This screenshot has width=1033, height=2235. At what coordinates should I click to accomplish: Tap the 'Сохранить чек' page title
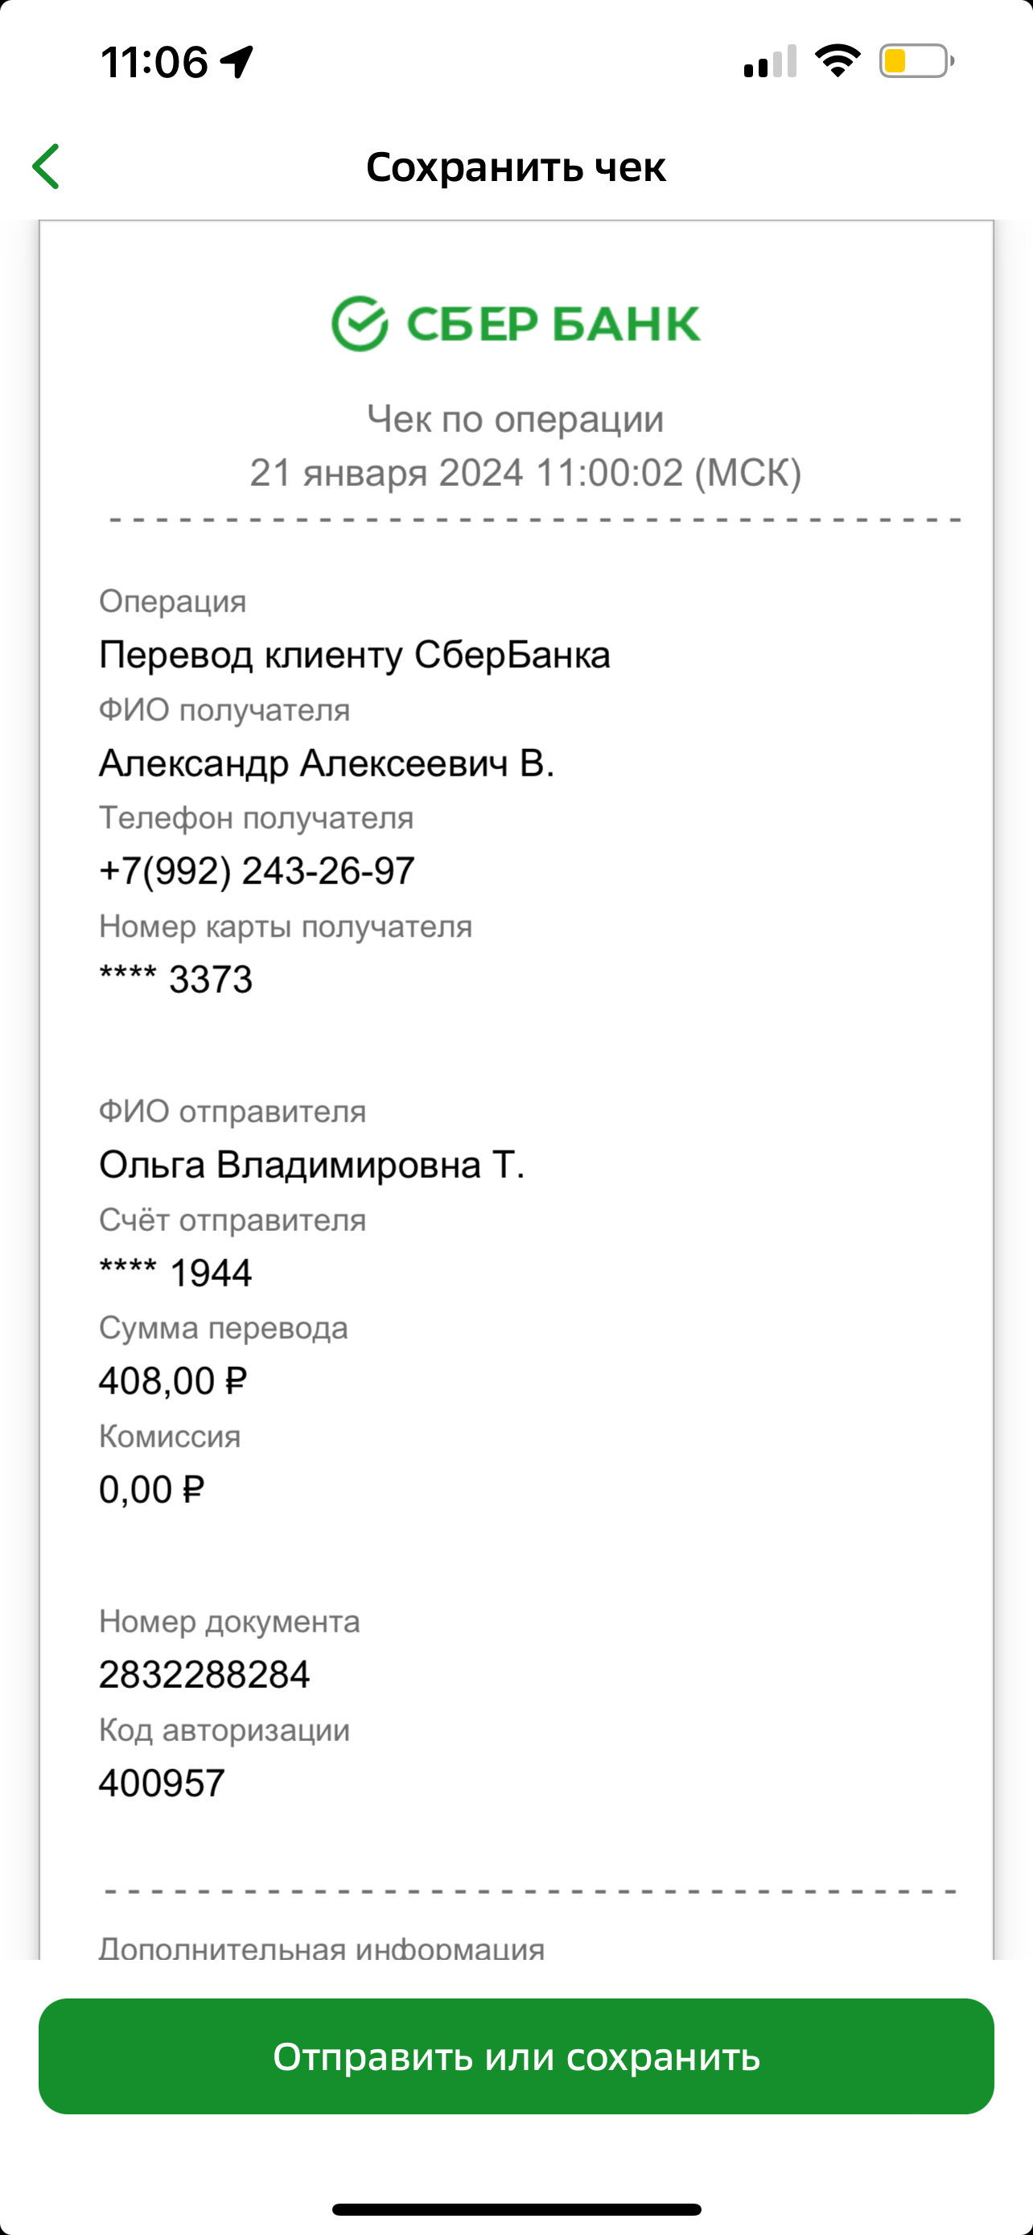click(x=516, y=167)
